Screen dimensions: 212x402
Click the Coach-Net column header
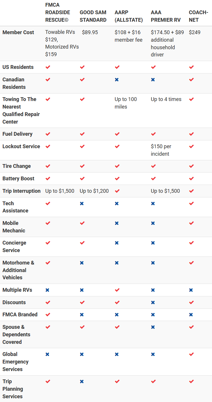(198, 16)
